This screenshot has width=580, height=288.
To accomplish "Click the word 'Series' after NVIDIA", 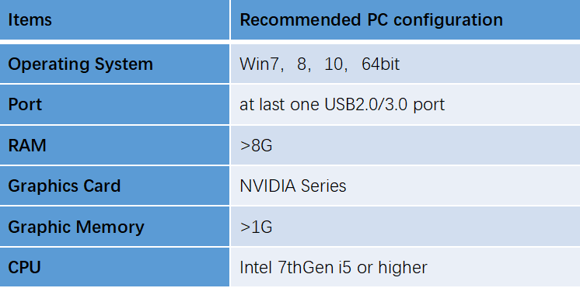I will point(323,186).
